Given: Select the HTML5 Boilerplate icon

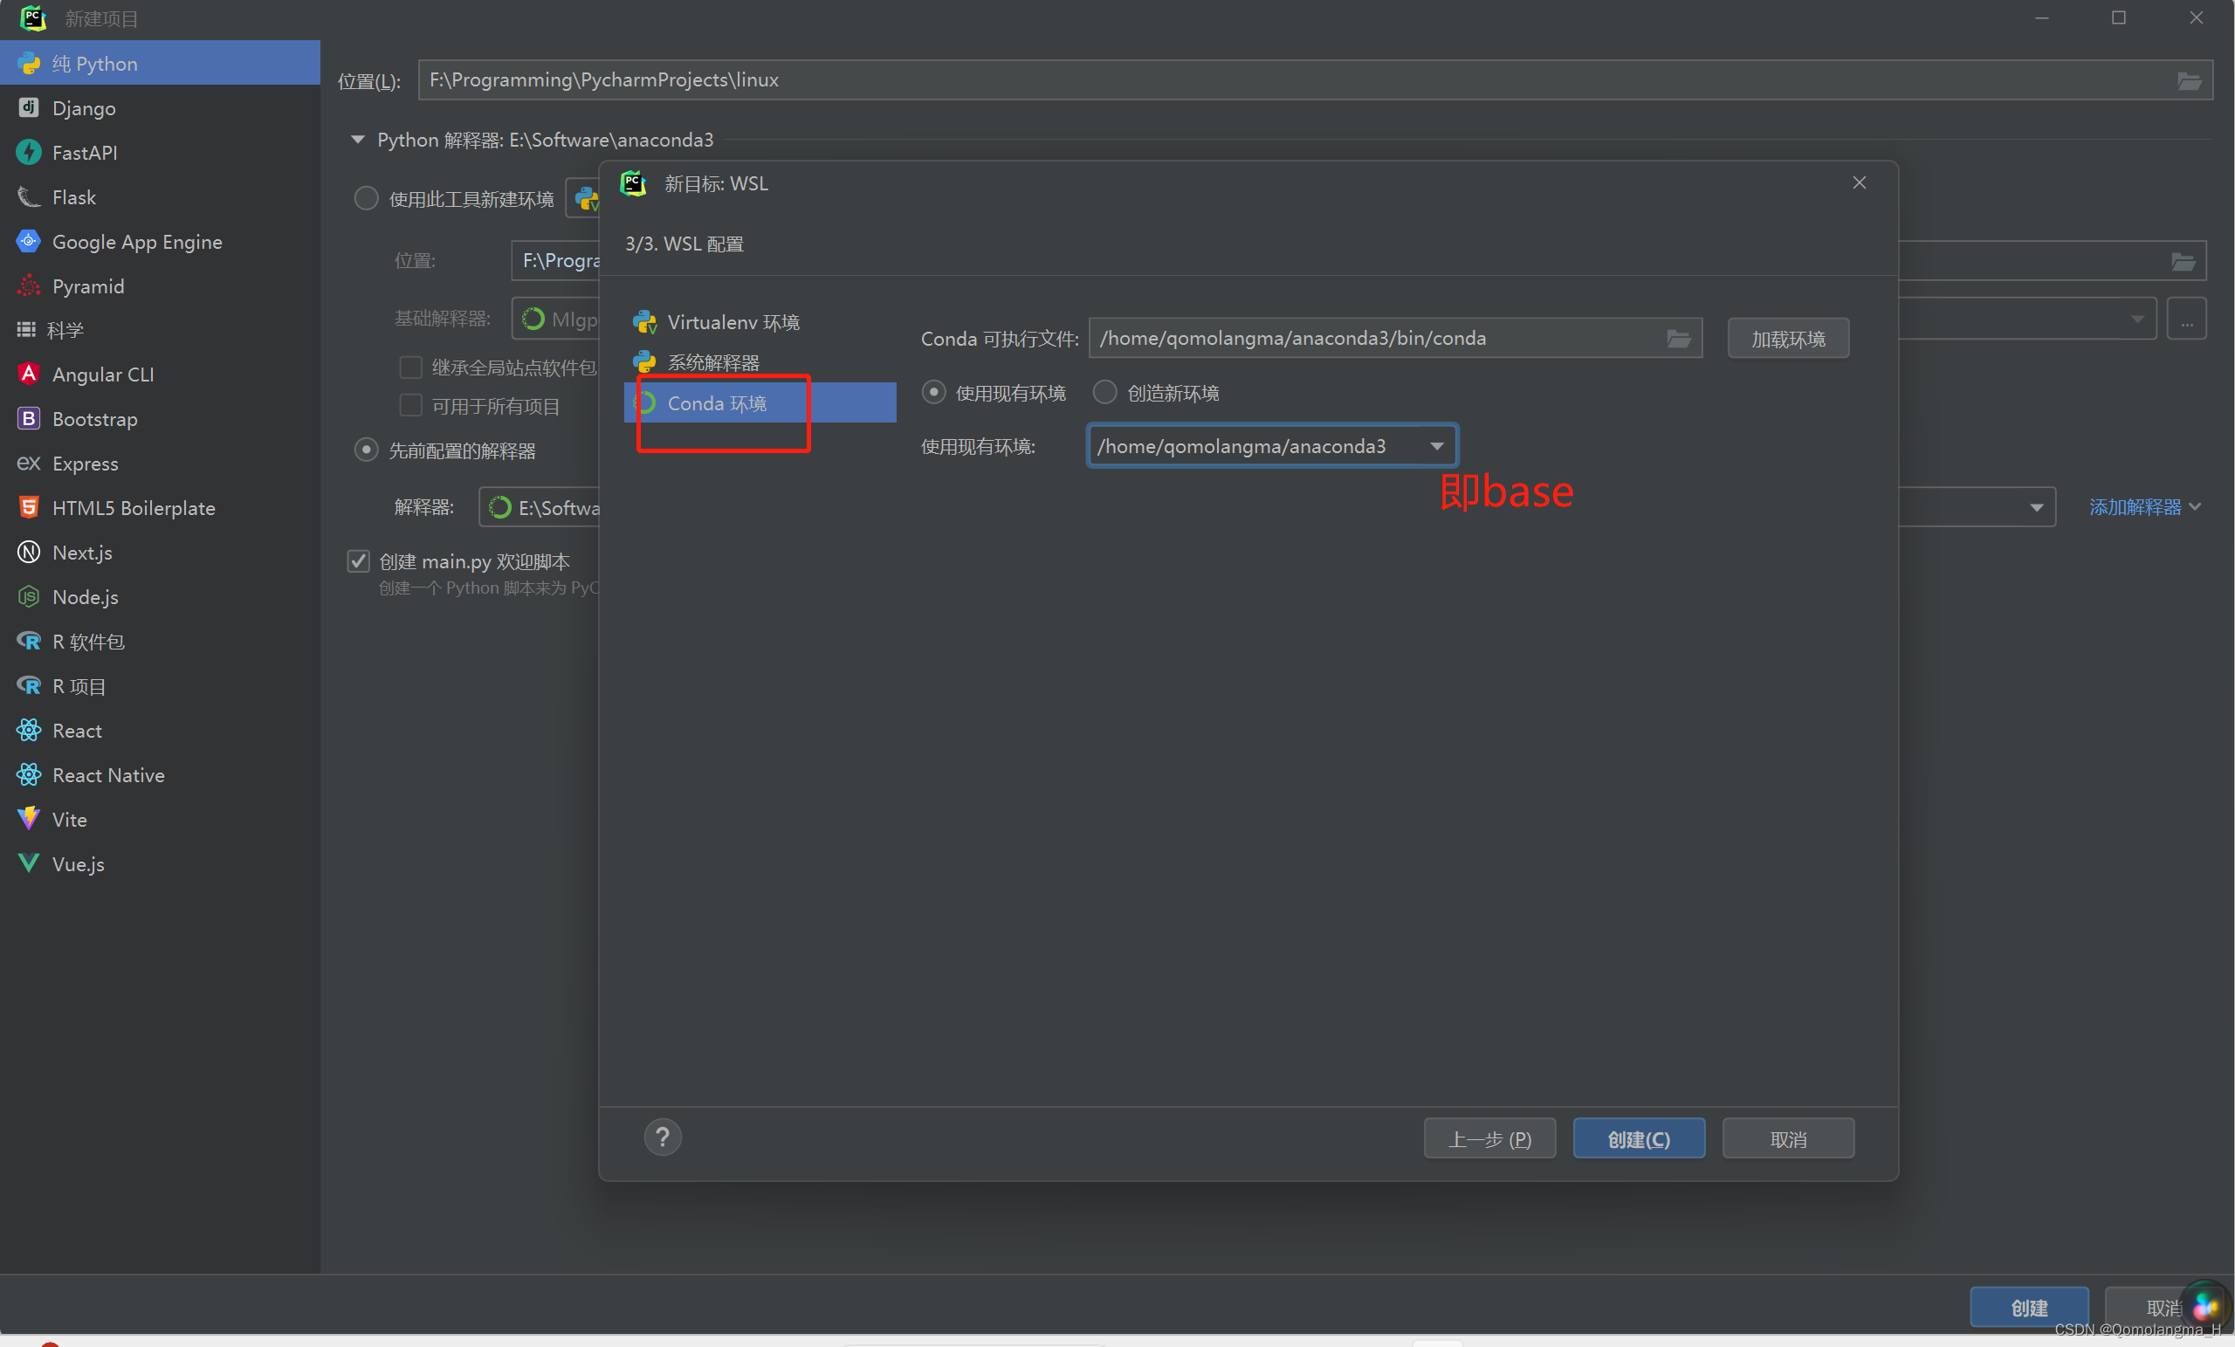Looking at the screenshot, I should pos(29,507).
